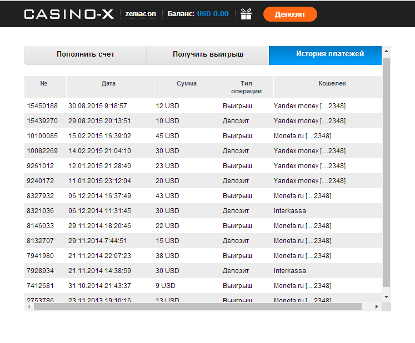Click the vertical scrollbar up arrow
The width and height of the screenshot is (415, 343).
pyautogui.click(x=386, y=52)
